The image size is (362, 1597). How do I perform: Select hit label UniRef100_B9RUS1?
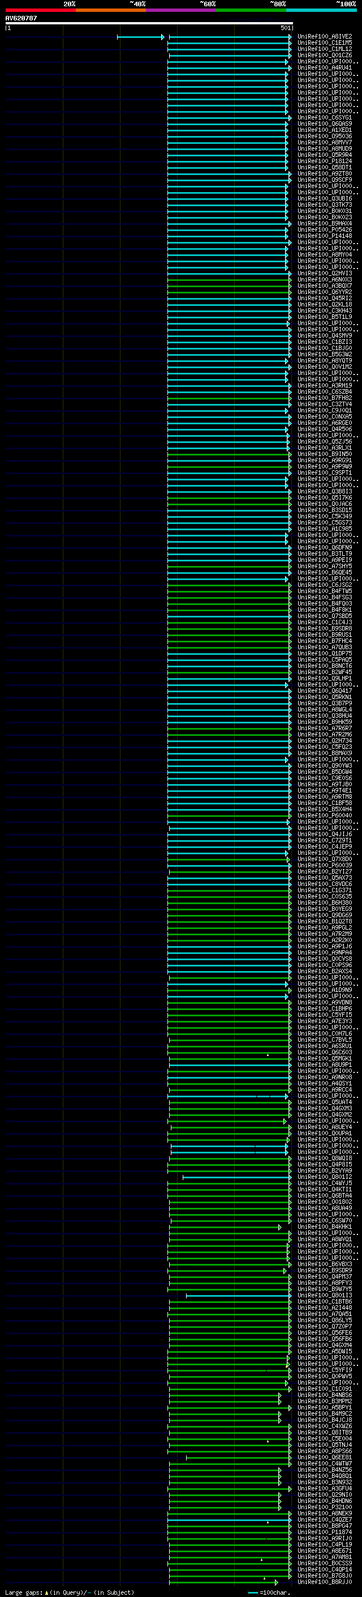tap(325, 635)
